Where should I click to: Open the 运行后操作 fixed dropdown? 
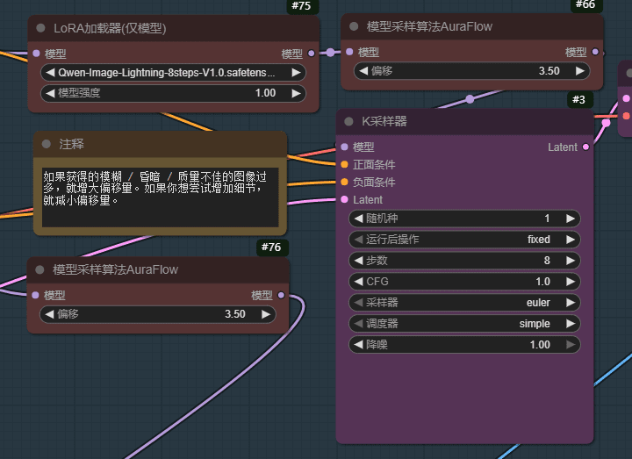(x=464, y=240)
